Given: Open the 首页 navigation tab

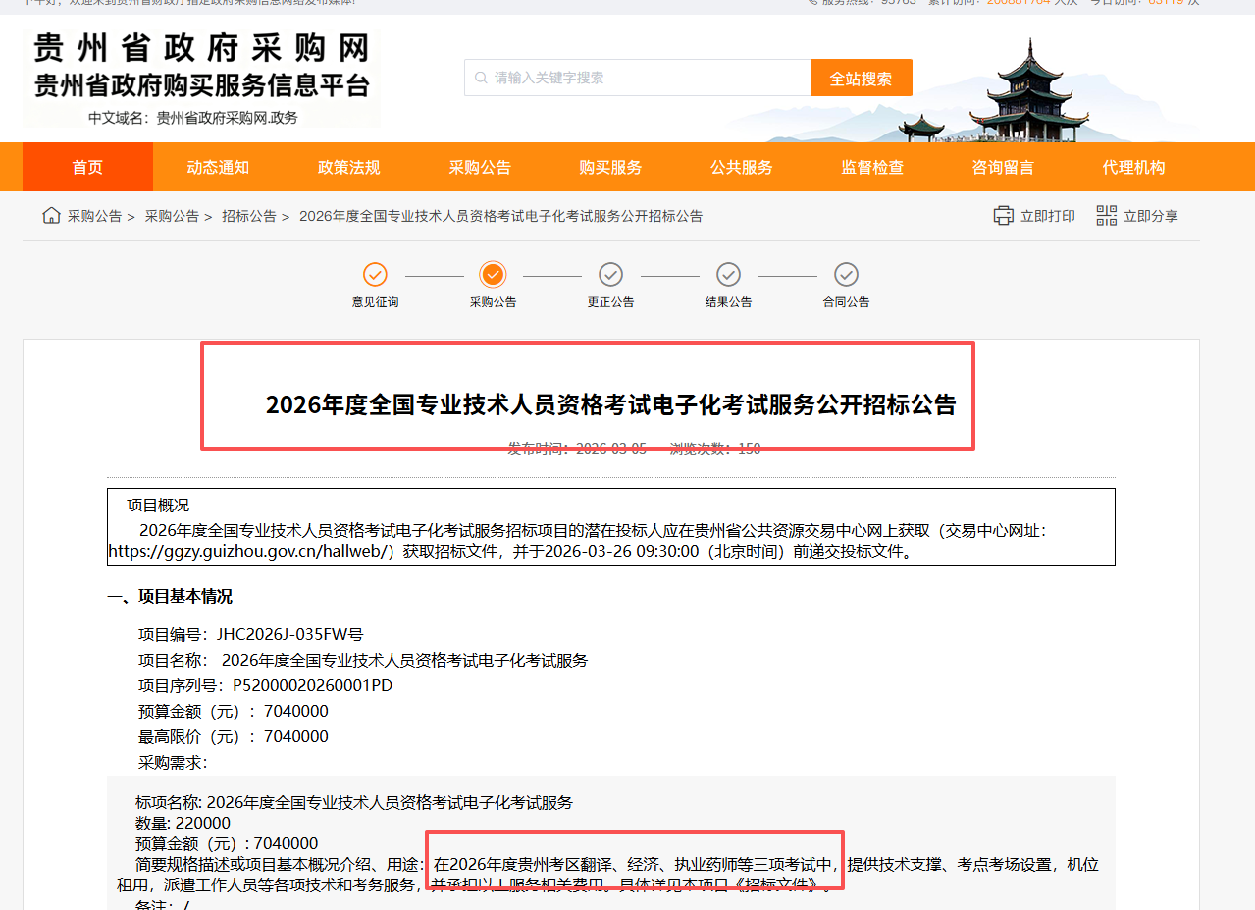Looking at the screenshot, I should (x=87, y=167).
